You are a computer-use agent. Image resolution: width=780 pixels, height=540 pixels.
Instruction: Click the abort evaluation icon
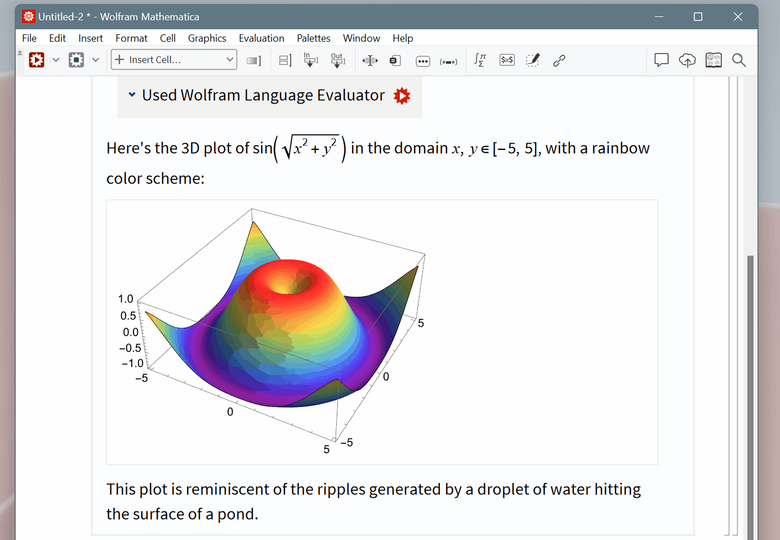76,59
